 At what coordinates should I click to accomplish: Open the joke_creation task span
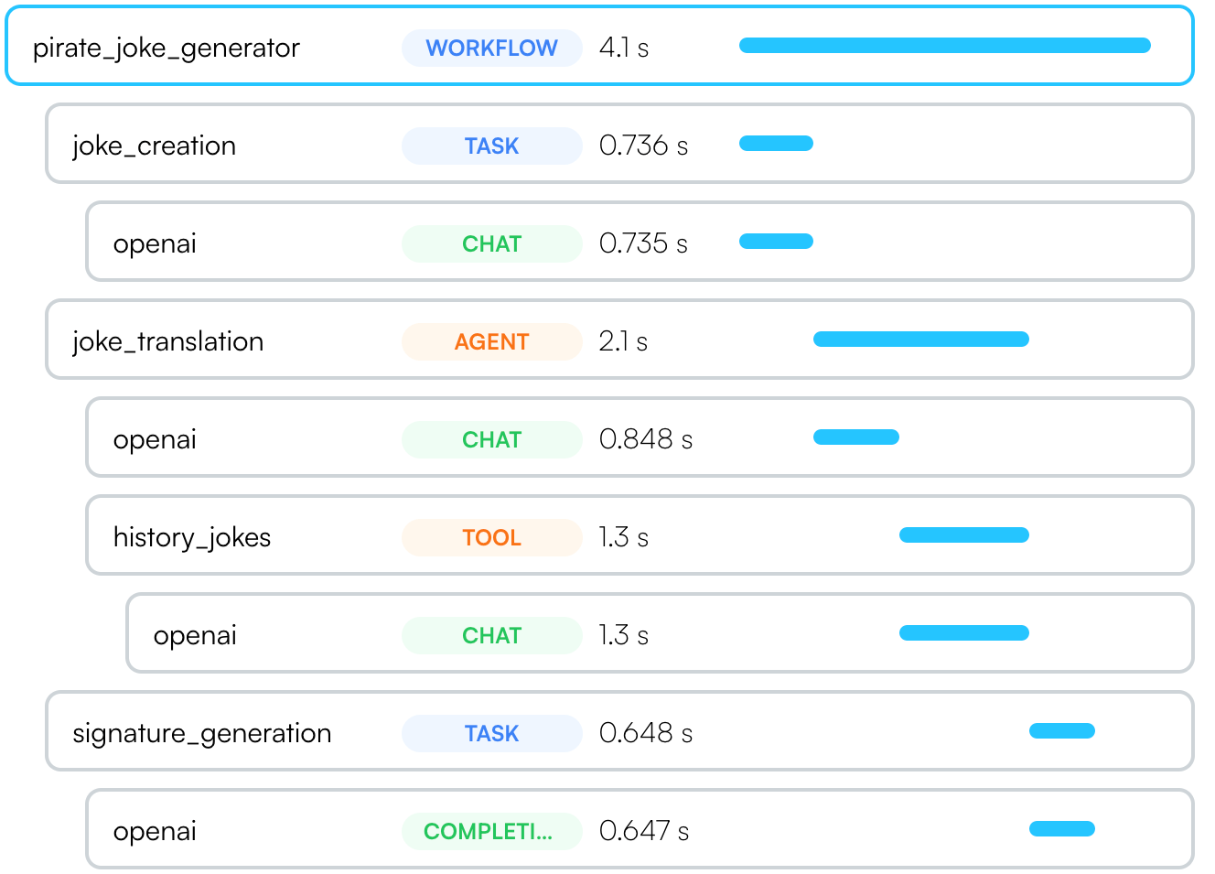620,144
